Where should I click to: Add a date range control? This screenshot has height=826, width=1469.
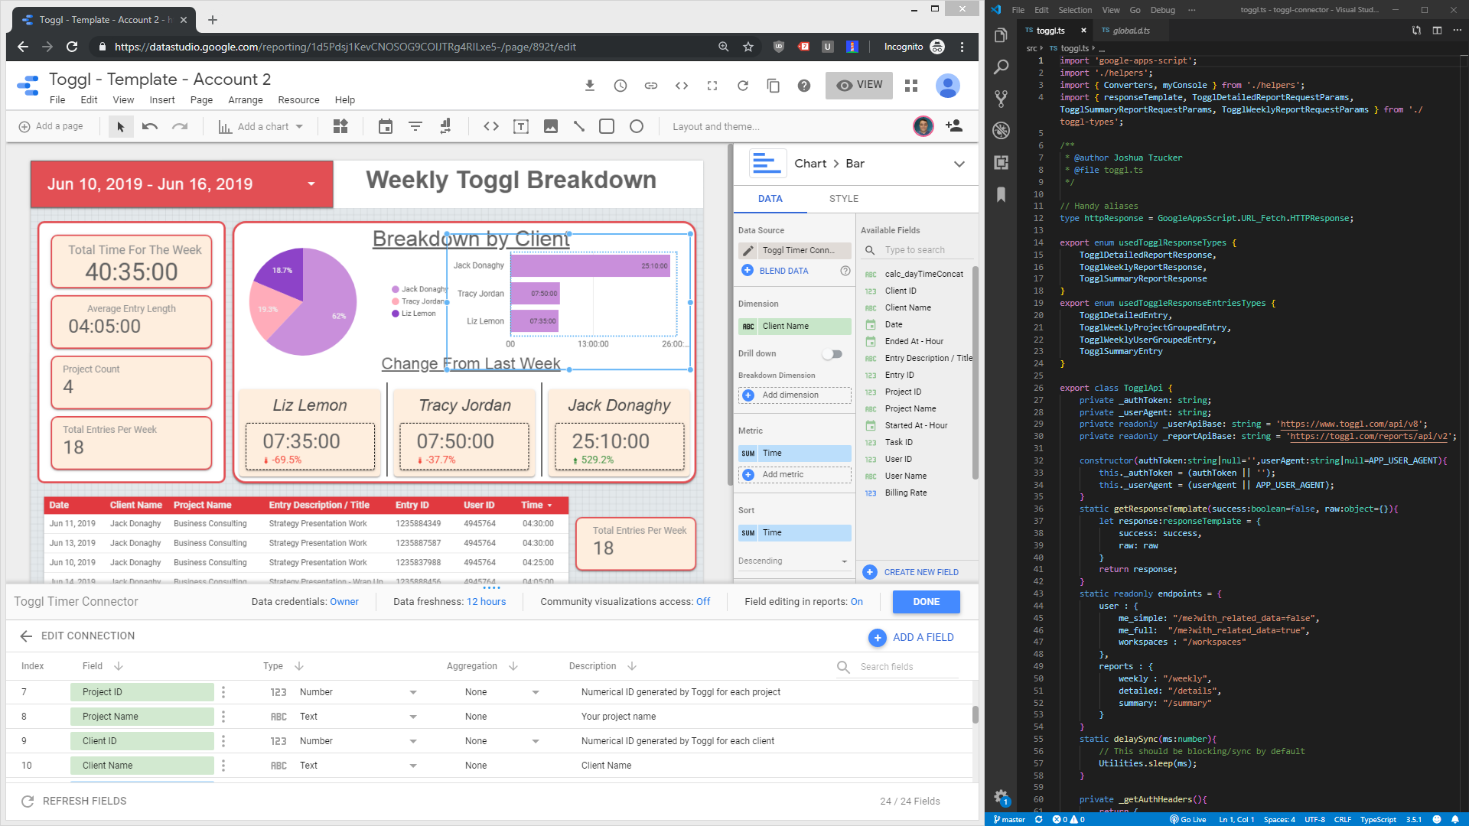(385, 127)
